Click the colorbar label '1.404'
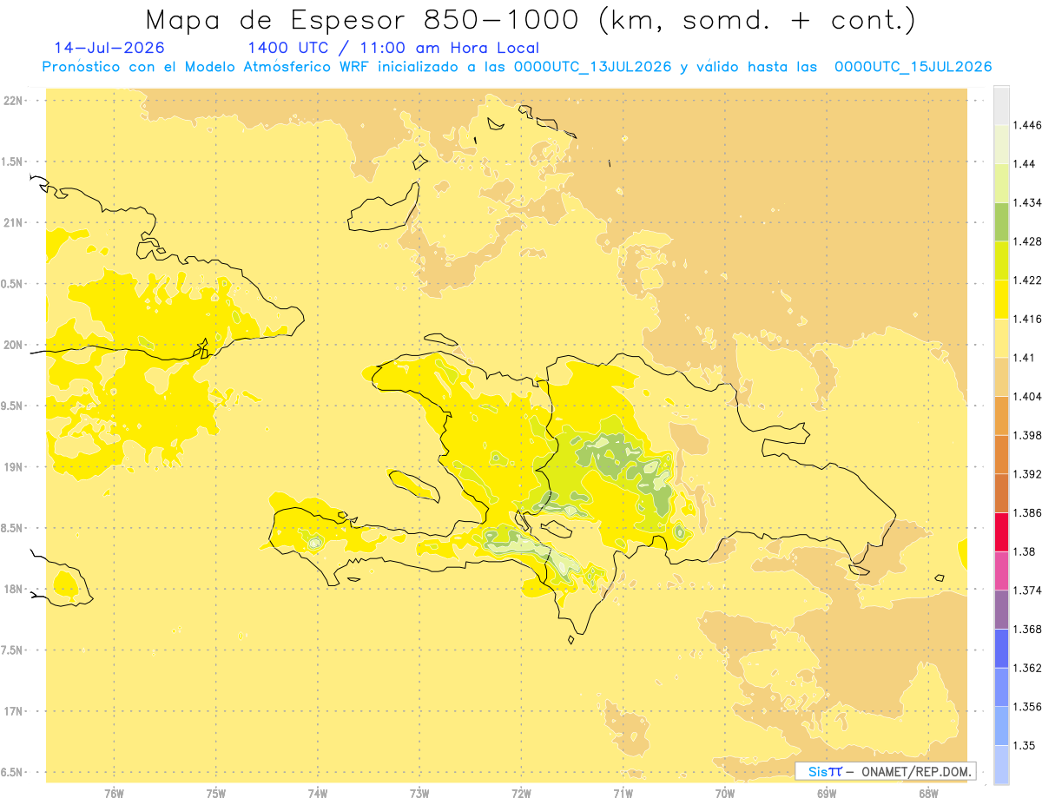Screen dimensions: 1042x805 1026,396
